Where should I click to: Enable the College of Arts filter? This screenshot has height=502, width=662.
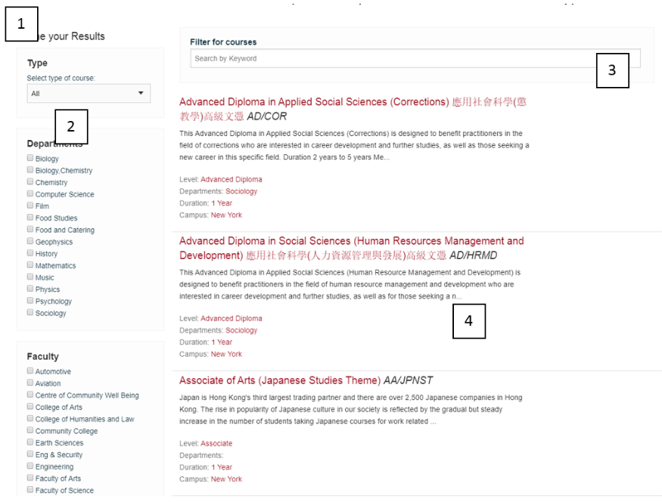[30, 407]
